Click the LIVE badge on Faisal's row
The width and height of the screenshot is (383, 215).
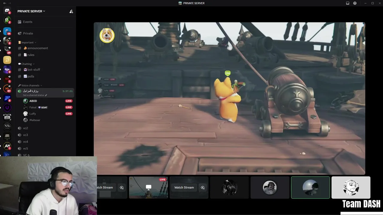point(69,107)
